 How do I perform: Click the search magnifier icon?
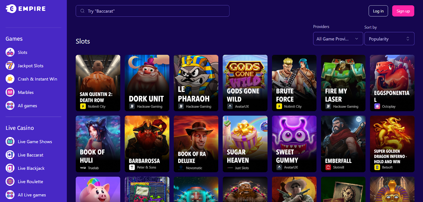[82, 11]
